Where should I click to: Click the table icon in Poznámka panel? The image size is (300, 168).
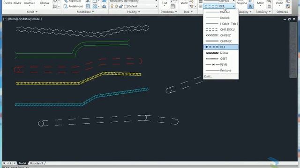tap(172, 6)
